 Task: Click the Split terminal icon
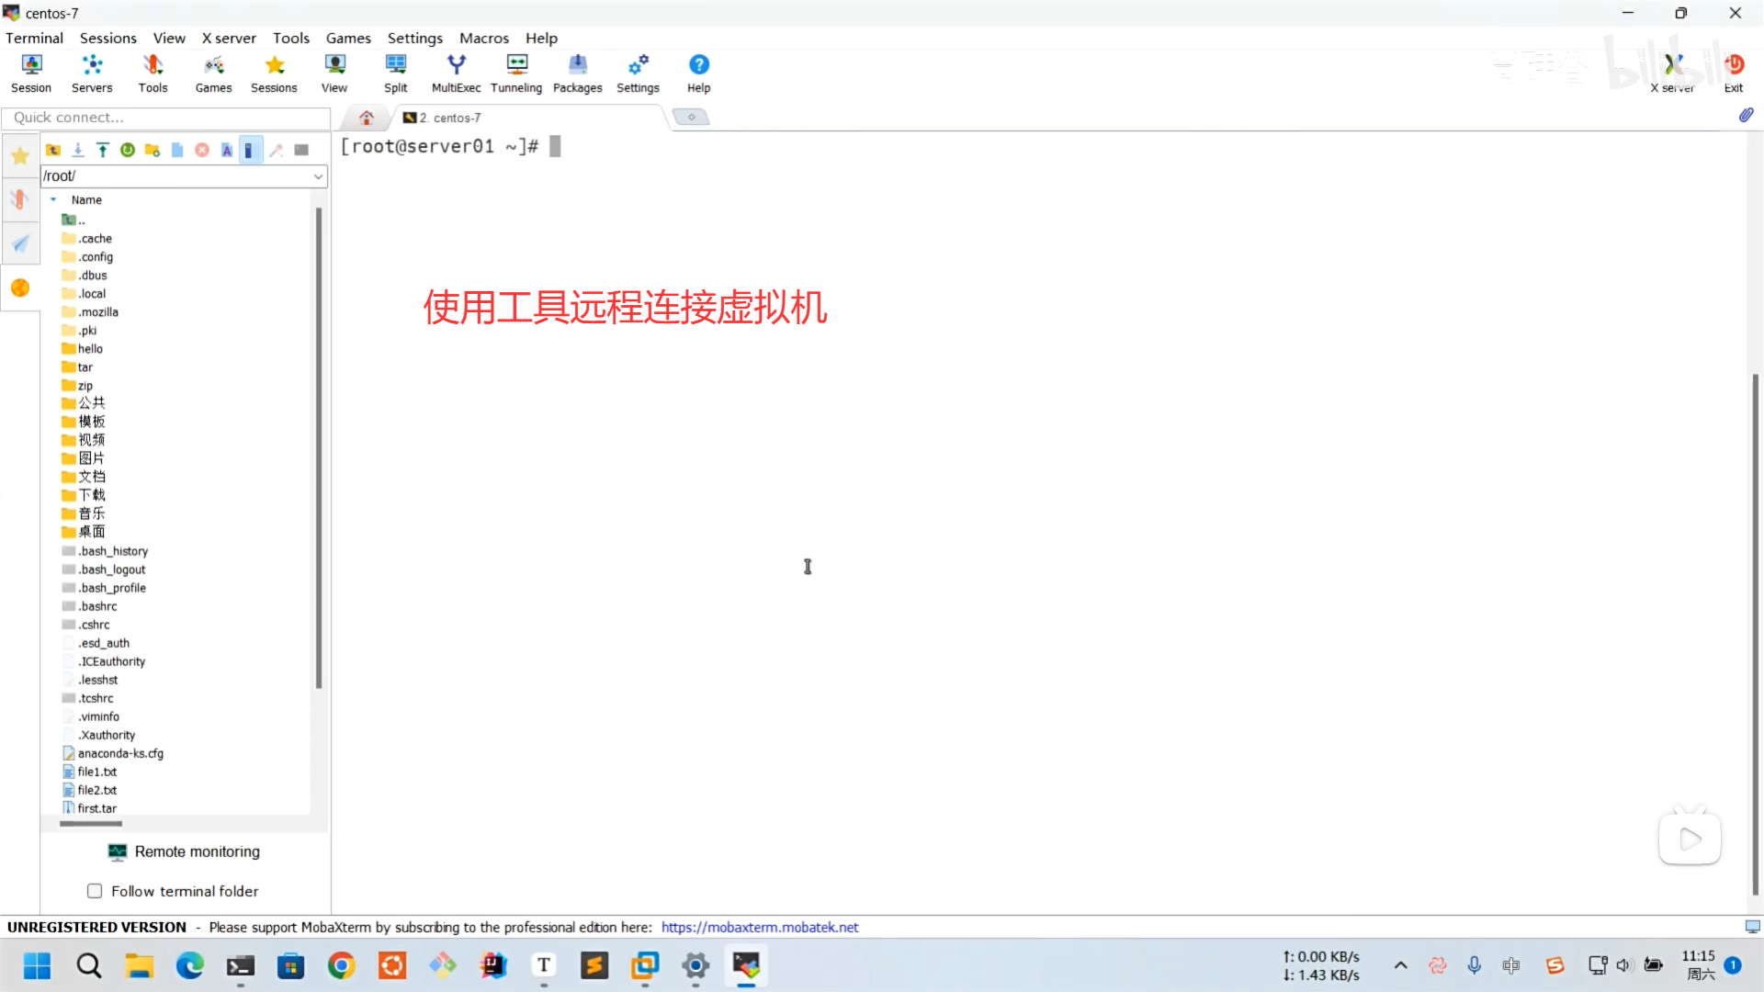(x=395, y=73)
